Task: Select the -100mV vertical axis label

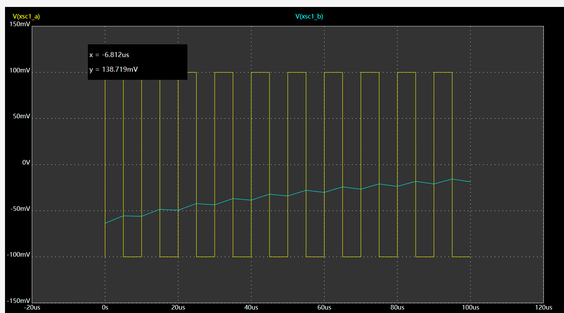Action: pyautogui.click(x=19, y=255)
